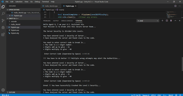Open the Manage gear at sidebar bottom

coord(3,90)
